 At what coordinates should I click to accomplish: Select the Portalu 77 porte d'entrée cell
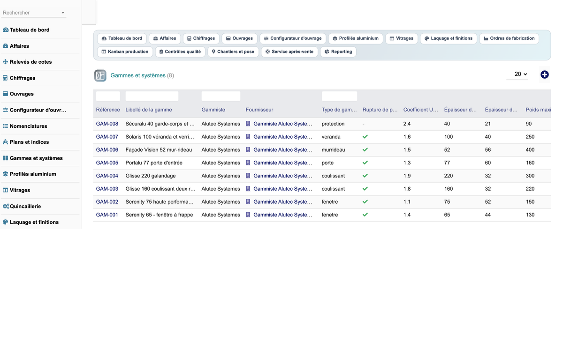pos(154,163)
